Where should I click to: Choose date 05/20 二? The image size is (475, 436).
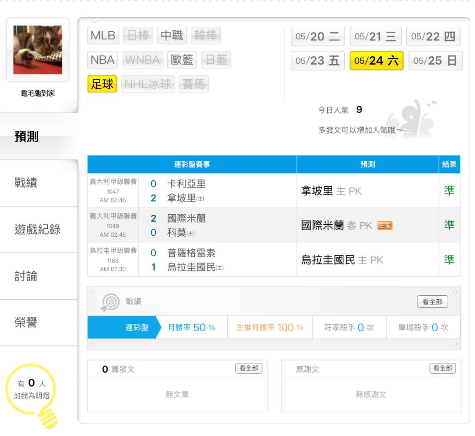[x=318, y=37]
